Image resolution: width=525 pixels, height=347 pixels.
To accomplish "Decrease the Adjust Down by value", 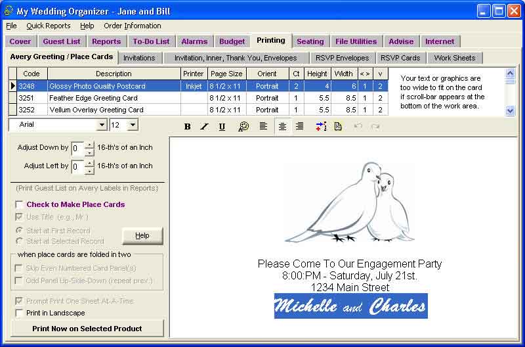I will 89,152.
